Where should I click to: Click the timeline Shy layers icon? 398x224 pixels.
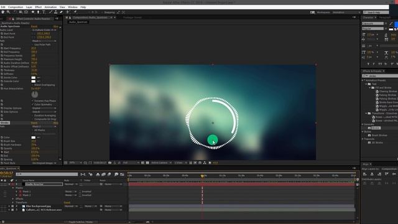(x=98, y=174)
